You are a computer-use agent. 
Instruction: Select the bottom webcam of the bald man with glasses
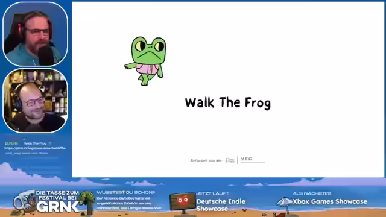(35, 101)
